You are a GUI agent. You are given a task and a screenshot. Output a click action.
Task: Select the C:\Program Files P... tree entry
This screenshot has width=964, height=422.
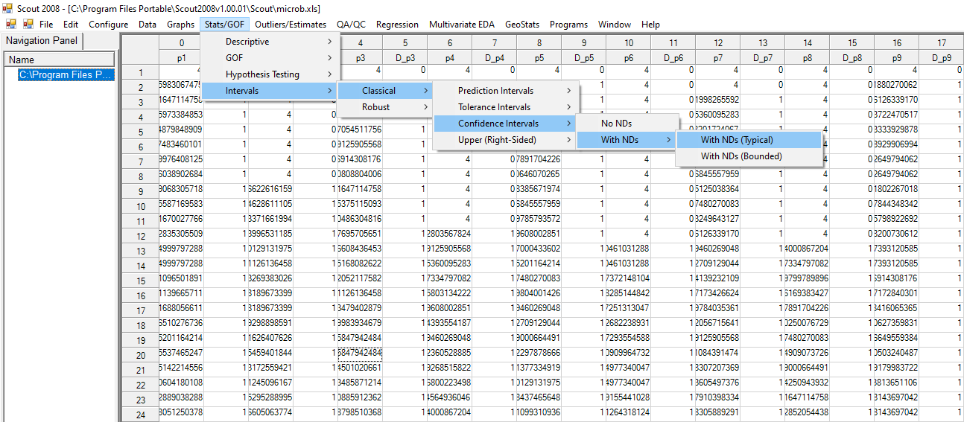(x=66, y=74)
